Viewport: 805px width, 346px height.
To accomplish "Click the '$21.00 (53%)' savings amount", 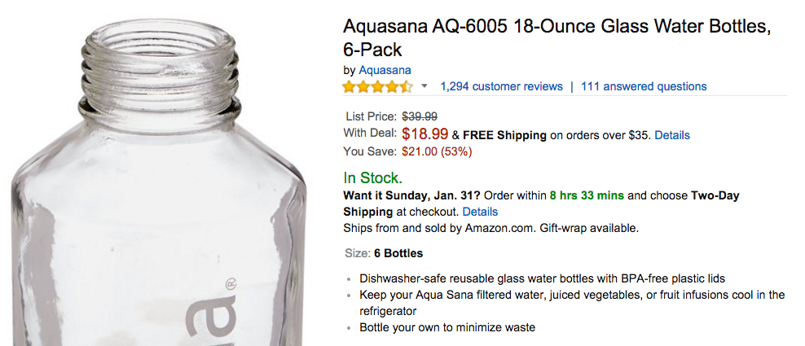I will pyautogui.click(x=437, y=151).
